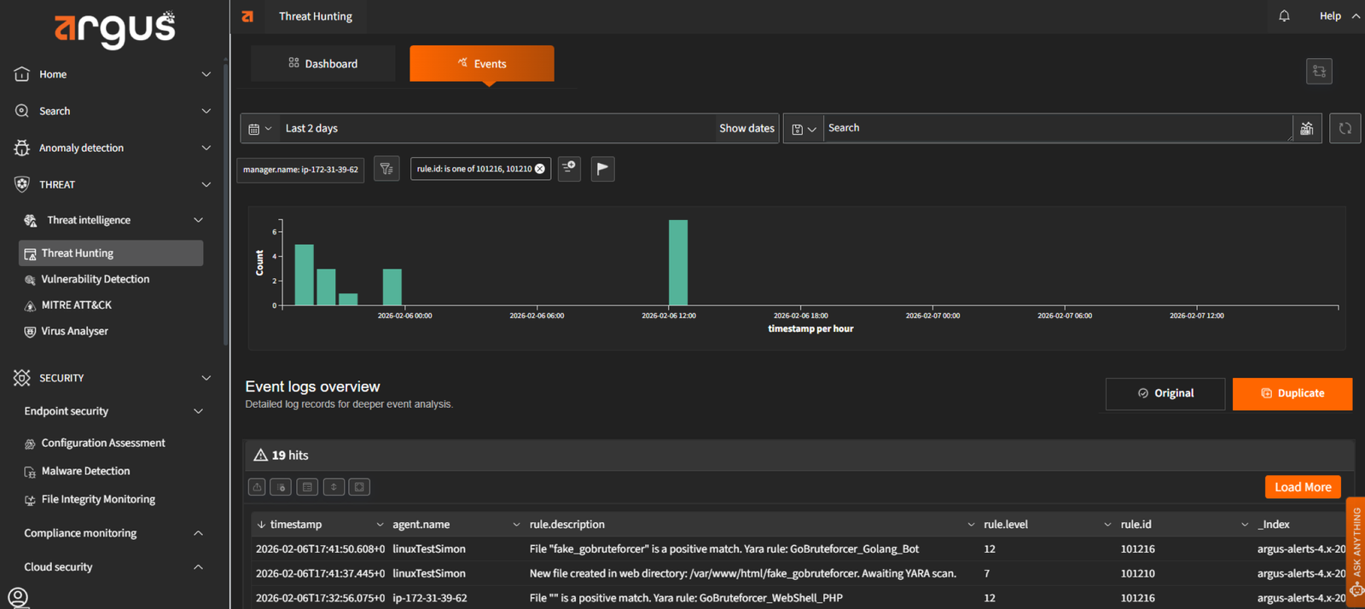Viewport: 1365px width, 609px height.
Task: Remove the rule.id filter pill
Action: click(x=540, y=169)
